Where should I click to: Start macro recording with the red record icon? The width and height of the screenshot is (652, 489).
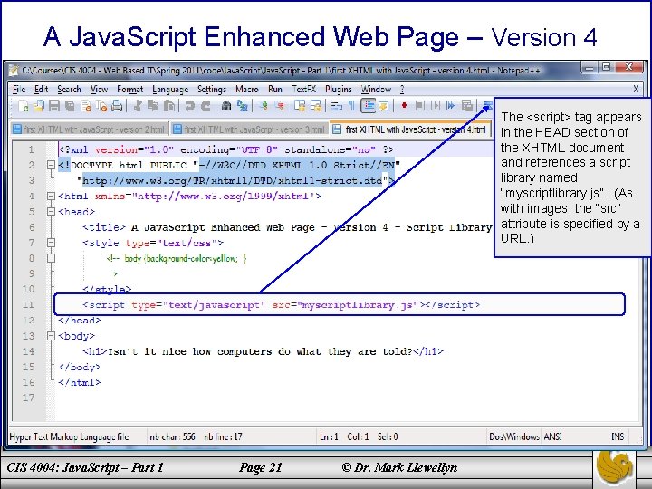pyautogui.click(x=404, y=106)
